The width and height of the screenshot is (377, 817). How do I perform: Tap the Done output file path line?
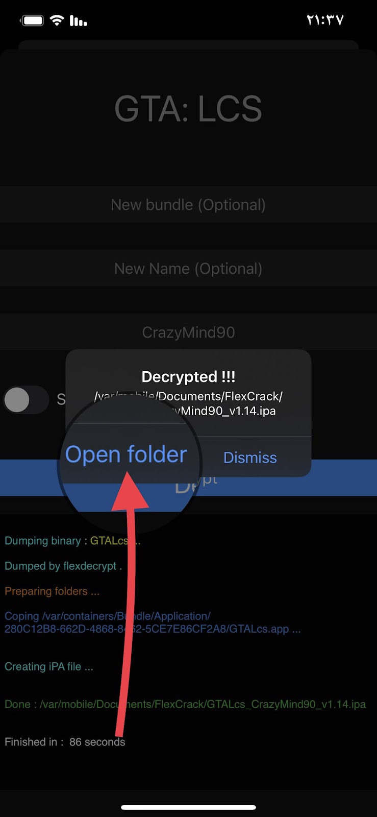click(185, 704)
